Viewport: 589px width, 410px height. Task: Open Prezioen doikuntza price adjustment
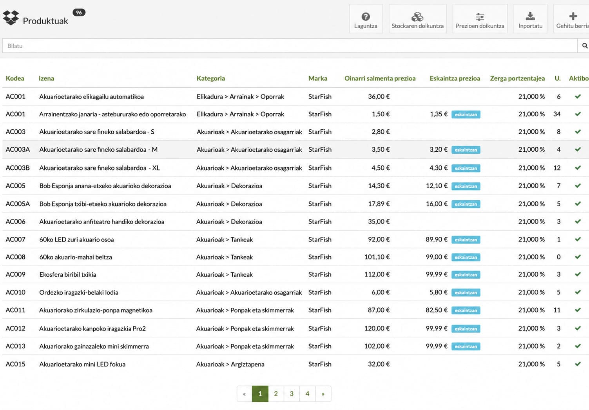[x=480, y=18]
